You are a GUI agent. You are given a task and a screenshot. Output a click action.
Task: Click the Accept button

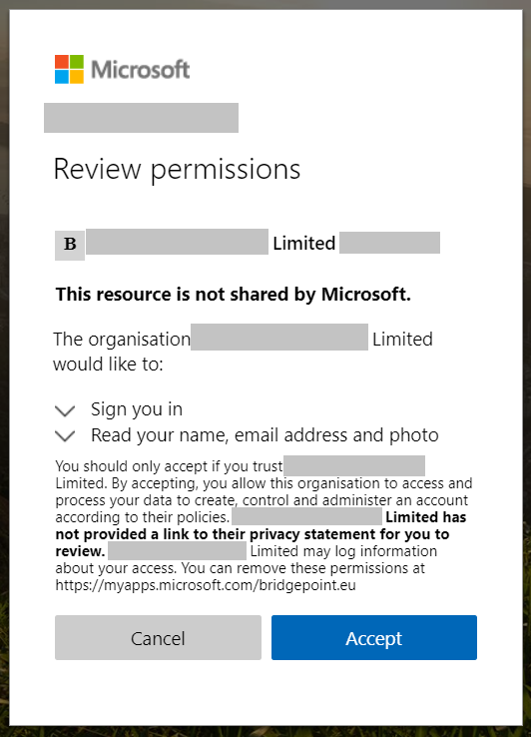tap(374, 637)
